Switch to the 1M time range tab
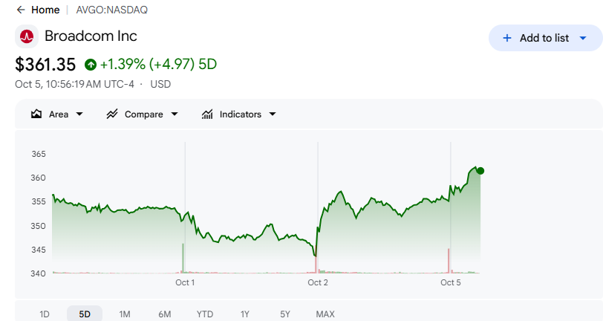 click(125, 314)
